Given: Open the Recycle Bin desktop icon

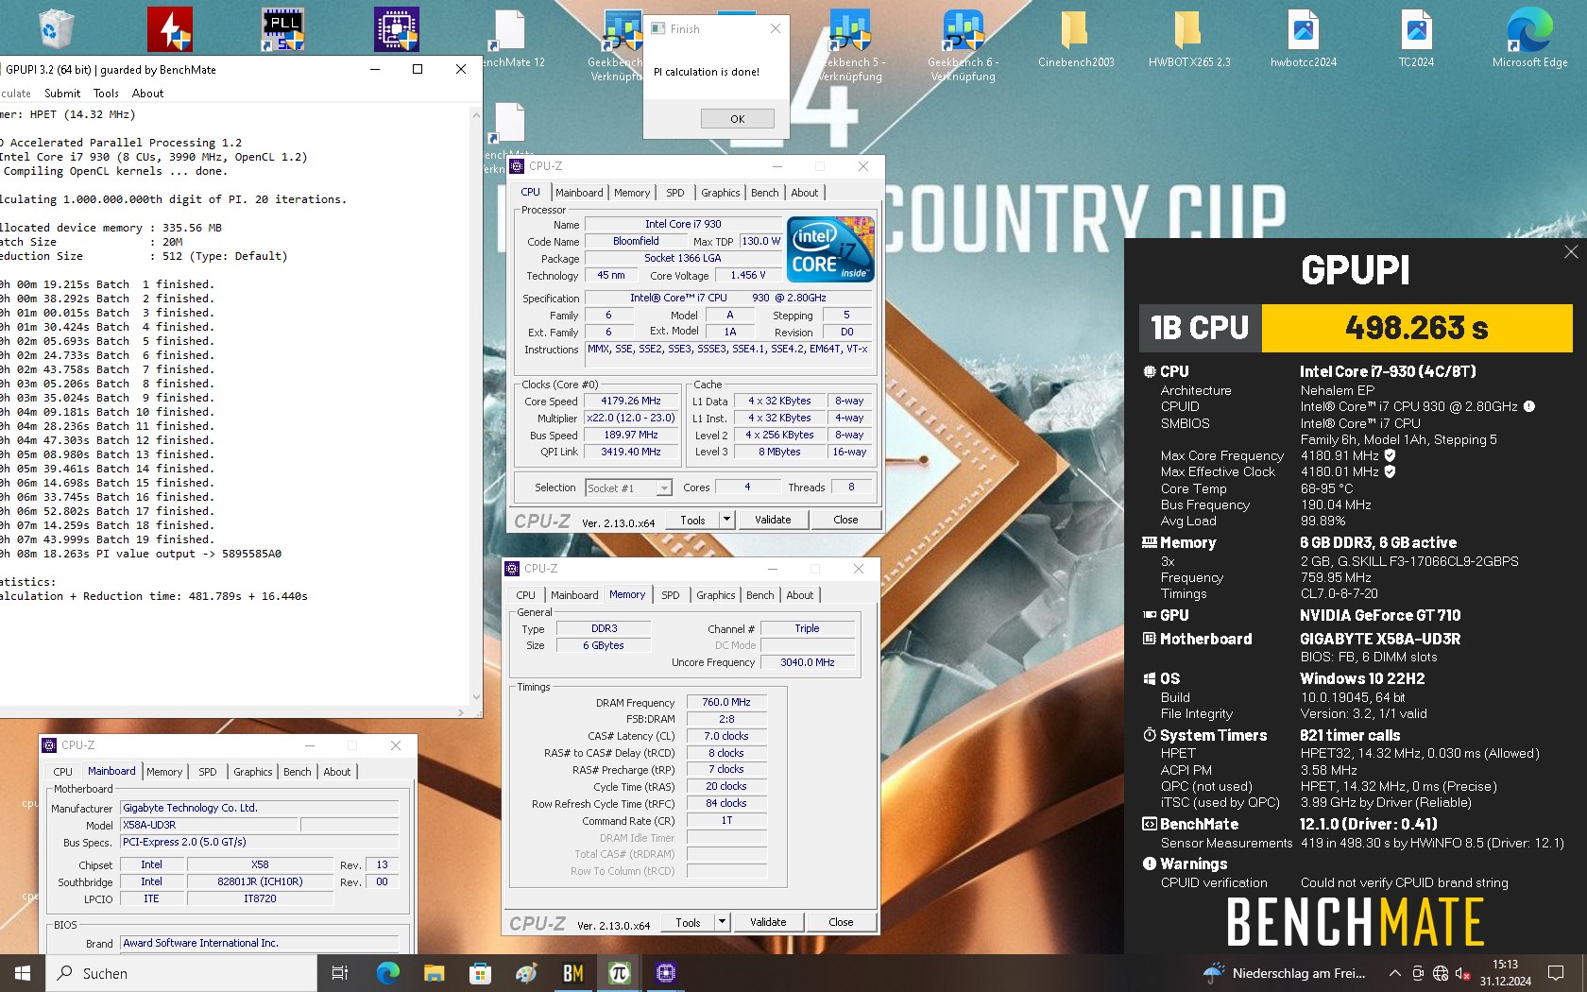Looking at the screenshot, I should [x=57, y=28].
